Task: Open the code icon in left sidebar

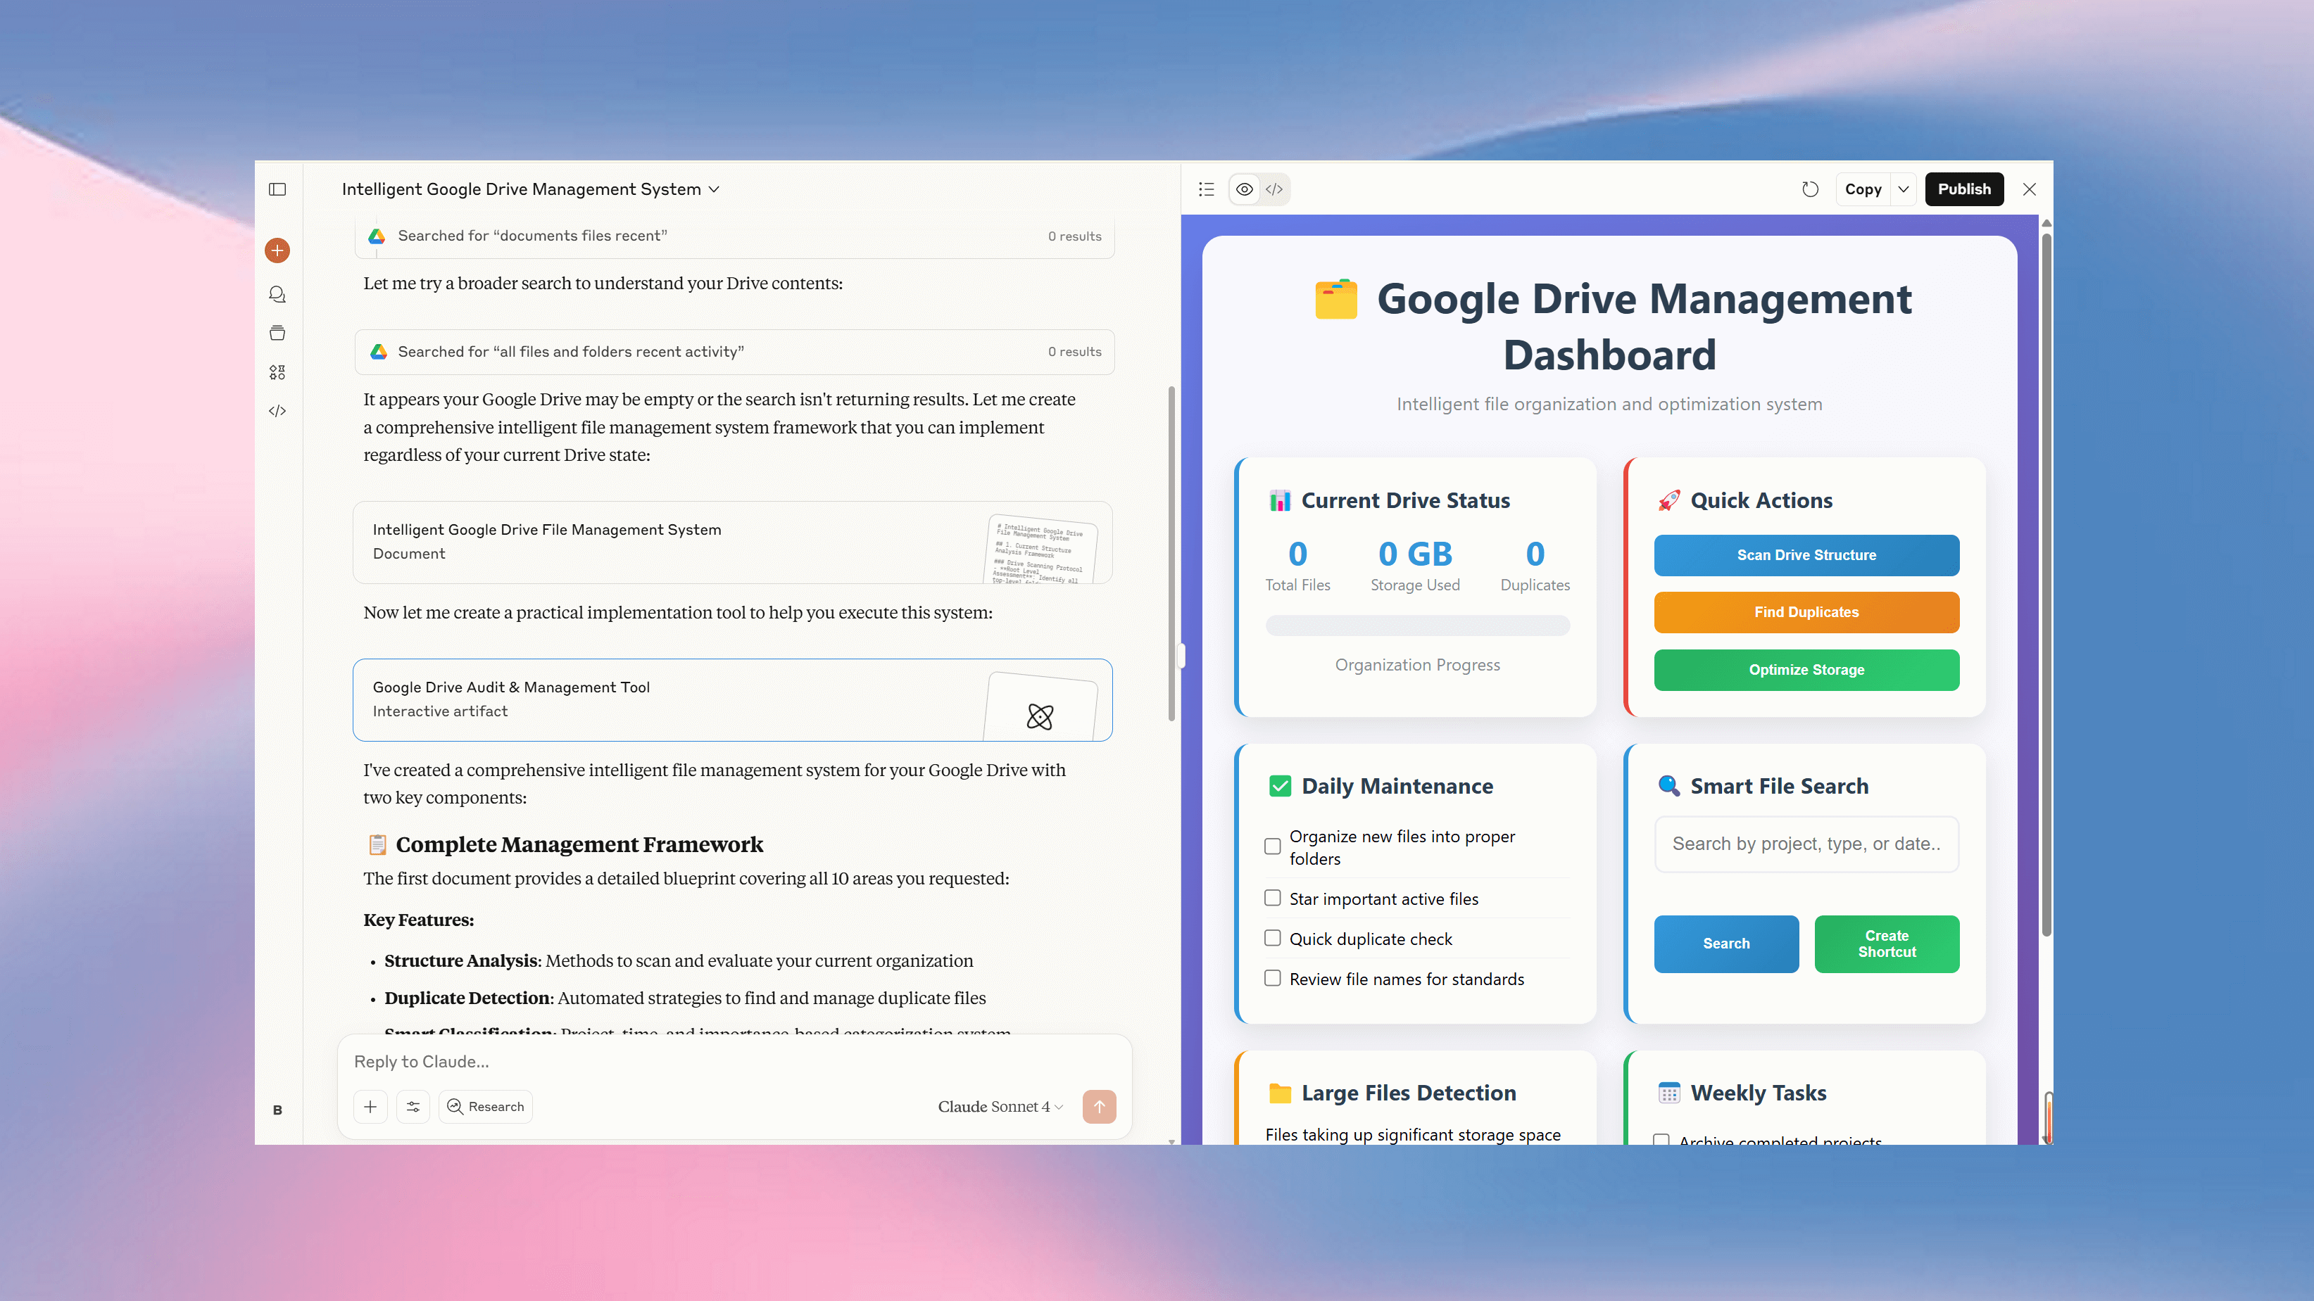Action: click(x=277, y=411)
